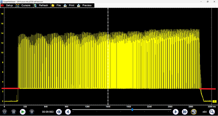Click the blue playback position slider handle

tap(132, 110)
